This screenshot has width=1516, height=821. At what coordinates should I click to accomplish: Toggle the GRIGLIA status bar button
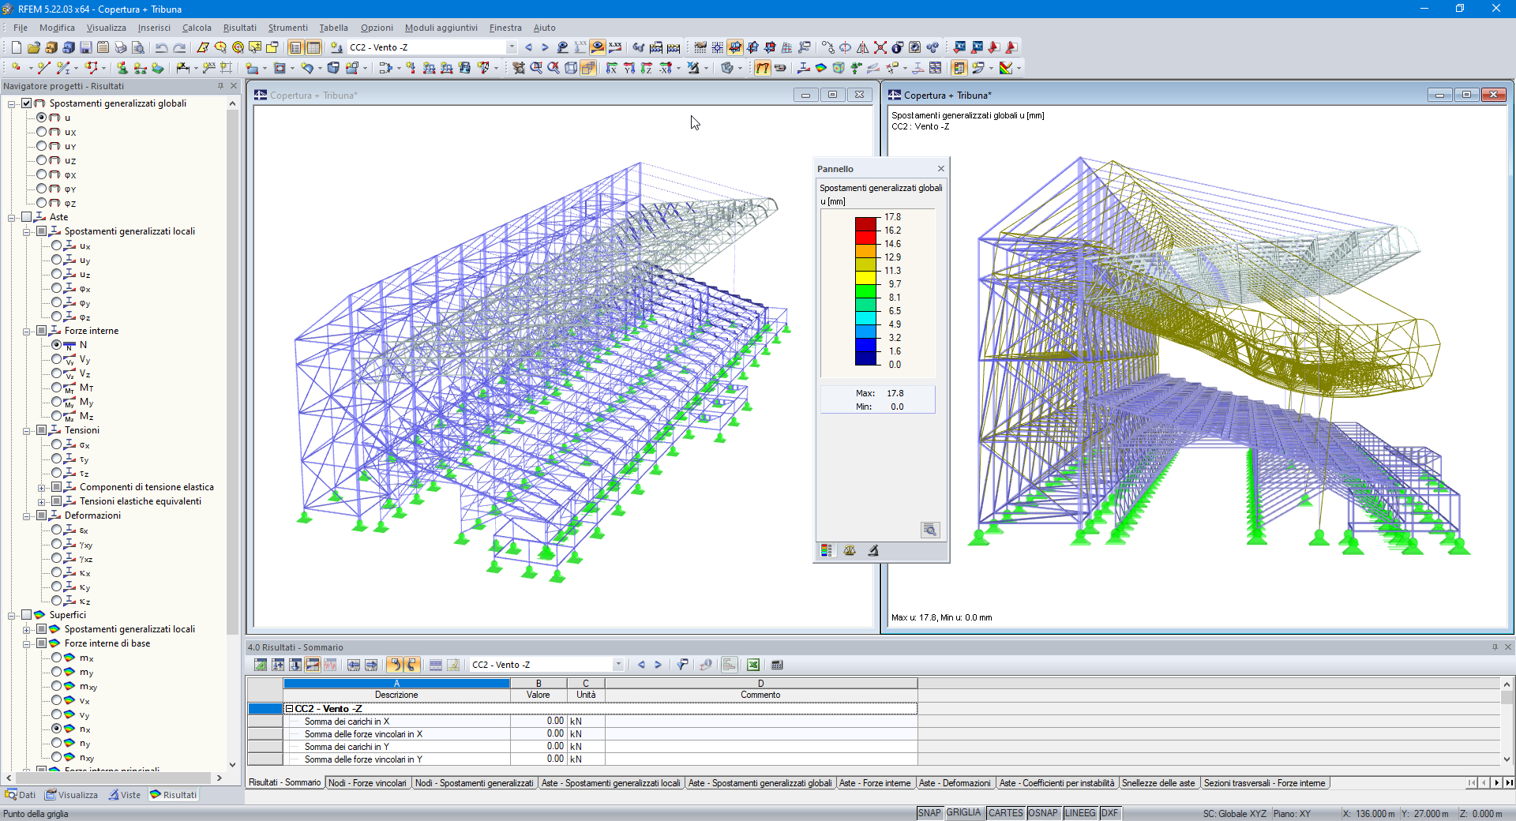(x=963, y=813)
